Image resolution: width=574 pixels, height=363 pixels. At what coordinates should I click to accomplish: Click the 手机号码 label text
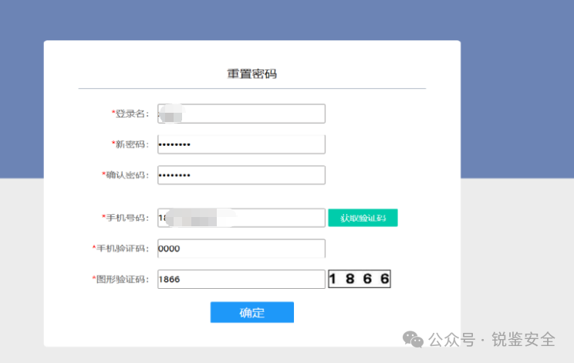click(127, 218)
